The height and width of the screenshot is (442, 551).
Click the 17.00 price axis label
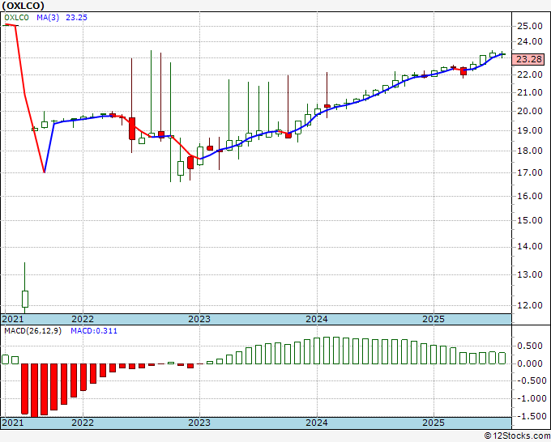(530, 172)
